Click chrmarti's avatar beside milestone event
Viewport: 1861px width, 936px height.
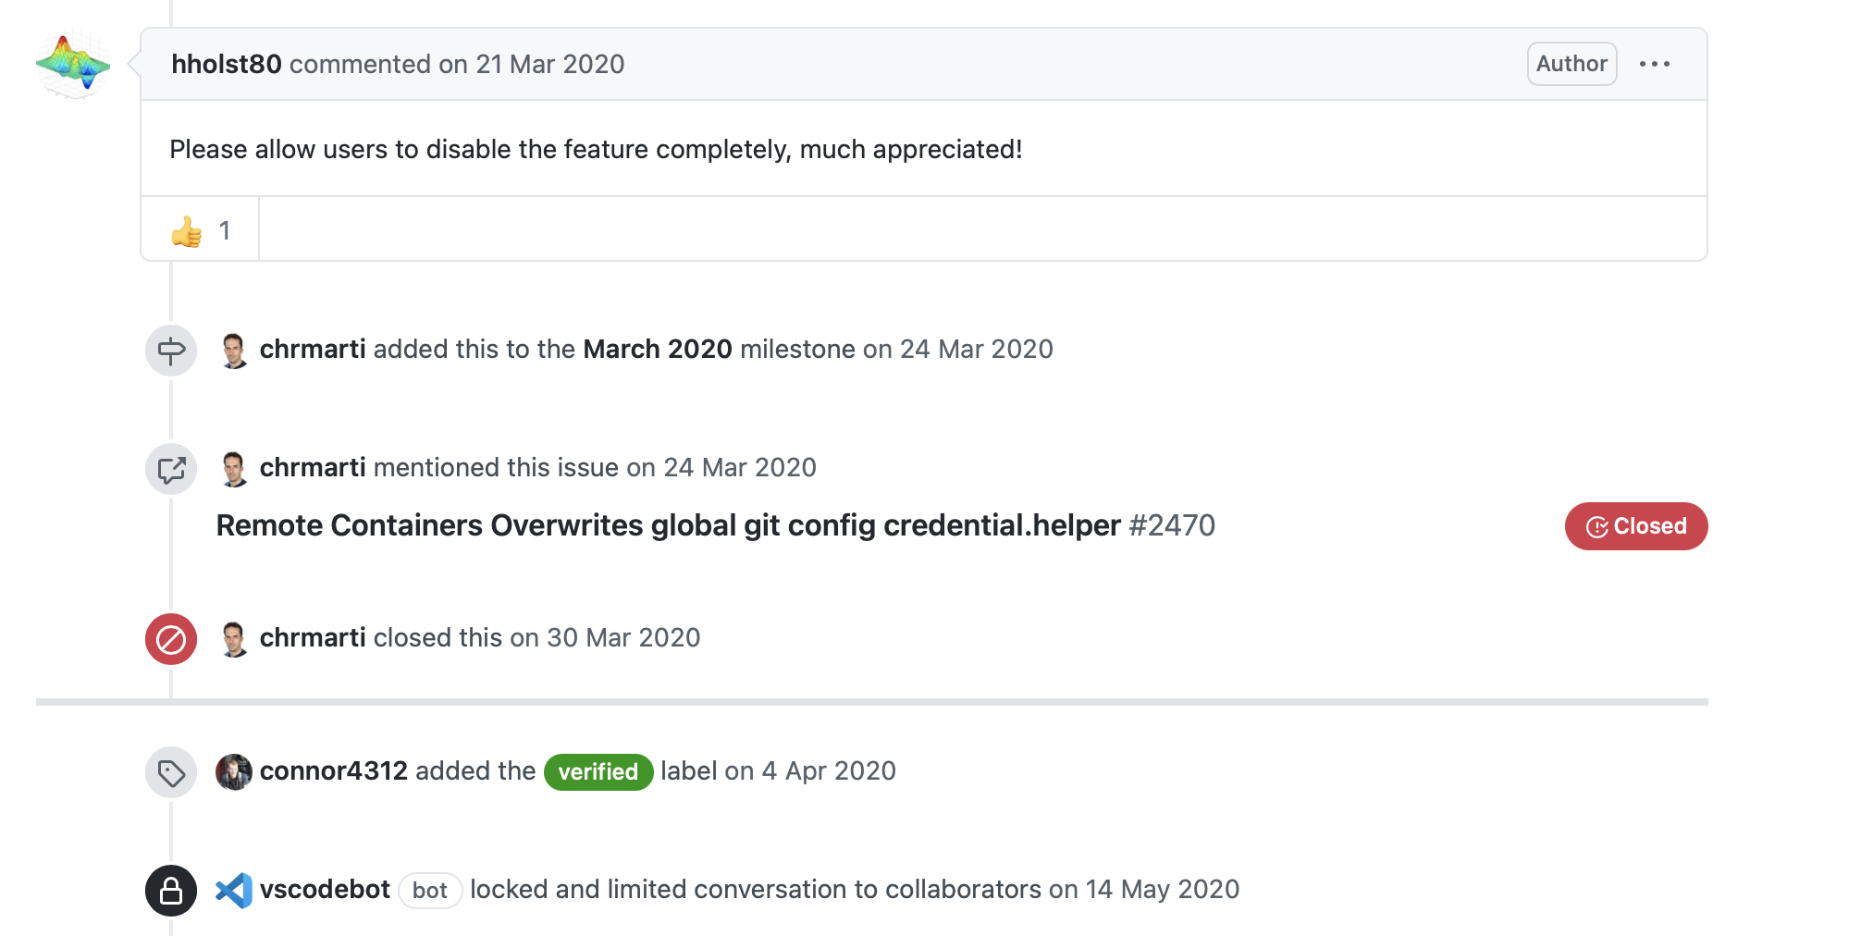[x=234, y=351]
